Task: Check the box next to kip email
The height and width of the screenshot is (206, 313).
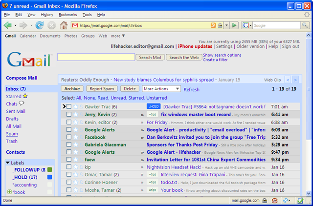Action: pyautogui.click(x=69, y=167)
